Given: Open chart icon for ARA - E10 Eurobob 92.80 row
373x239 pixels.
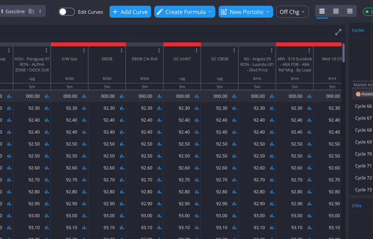Looking at the screenshot, I should 310,192.
